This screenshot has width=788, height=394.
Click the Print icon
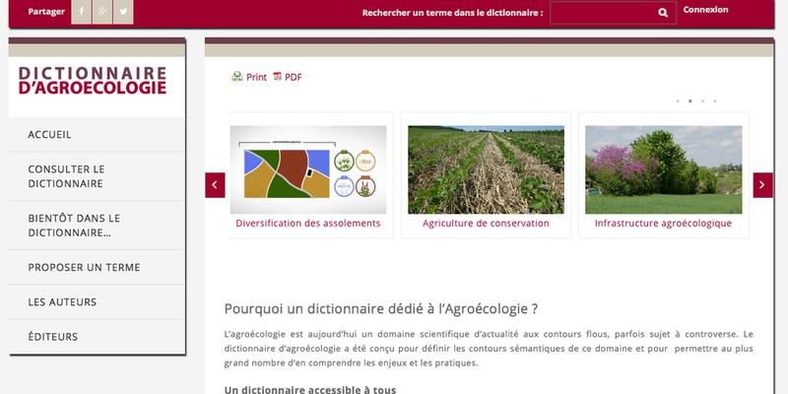click(x=237, y=77)
